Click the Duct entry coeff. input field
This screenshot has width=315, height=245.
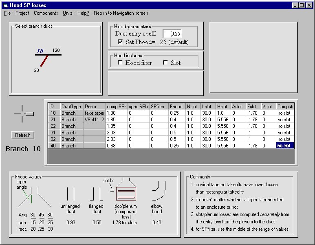(172, 34)
